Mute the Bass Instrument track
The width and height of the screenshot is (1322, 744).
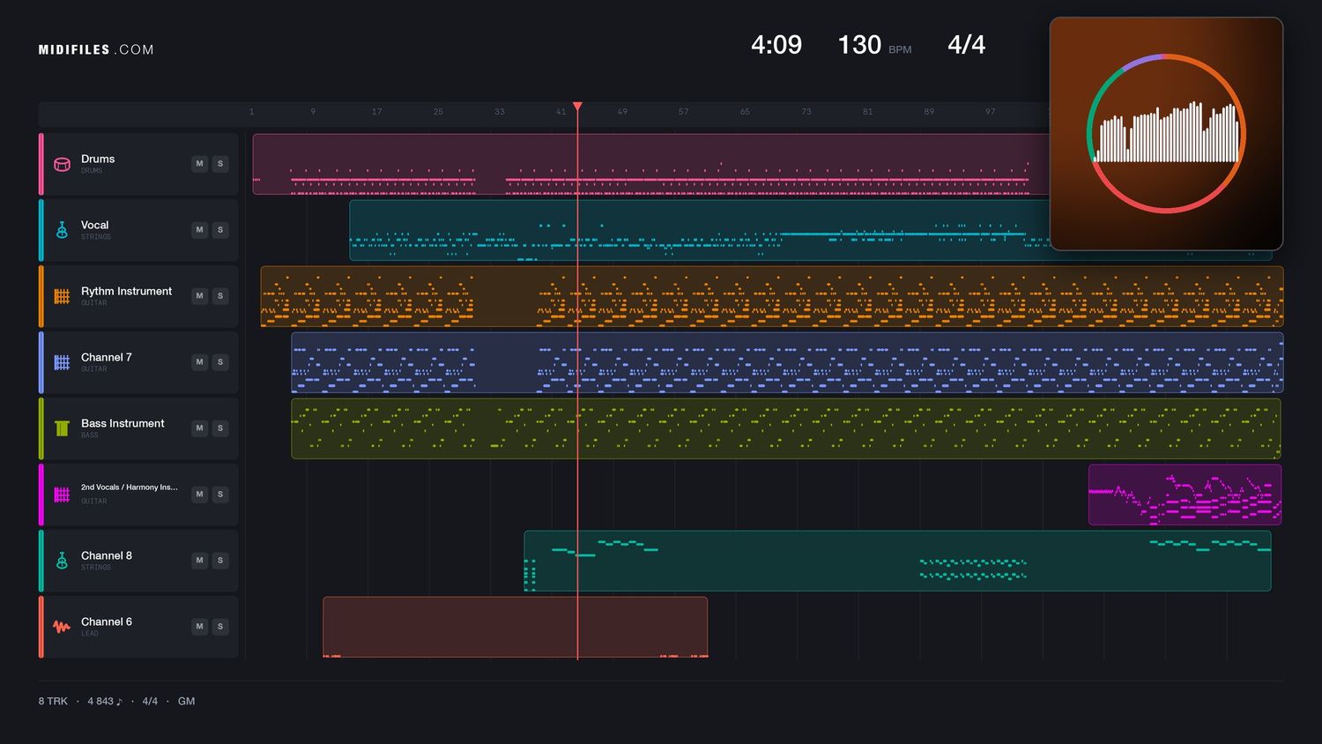[199, 428]
